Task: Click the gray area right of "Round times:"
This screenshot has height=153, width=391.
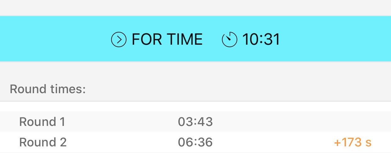Action: click(x=236, y=89)
